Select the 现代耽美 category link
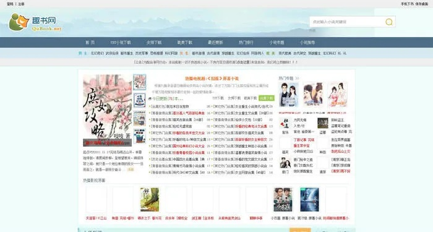The height and width of the screenshot is (232, 433). (x=285, y=53)
